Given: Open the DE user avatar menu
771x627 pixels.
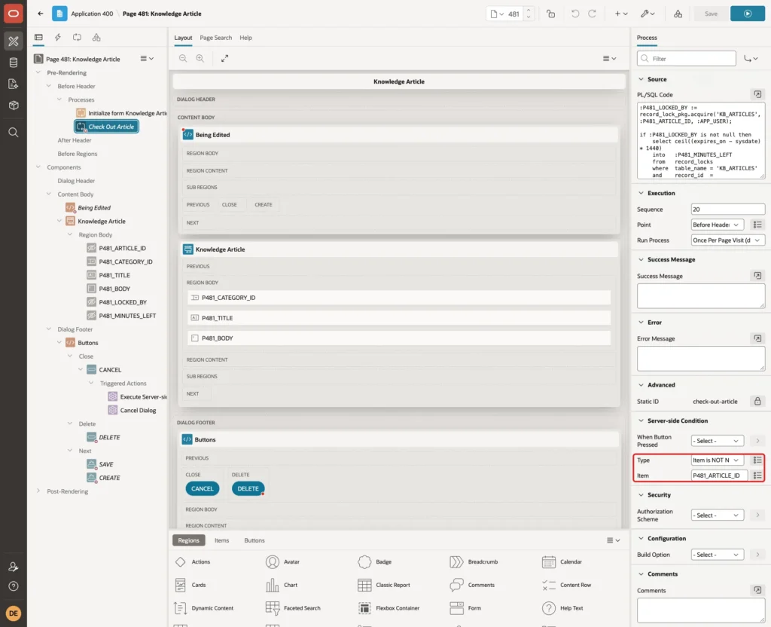Looking at the screenshot, I should coord(14,613).
